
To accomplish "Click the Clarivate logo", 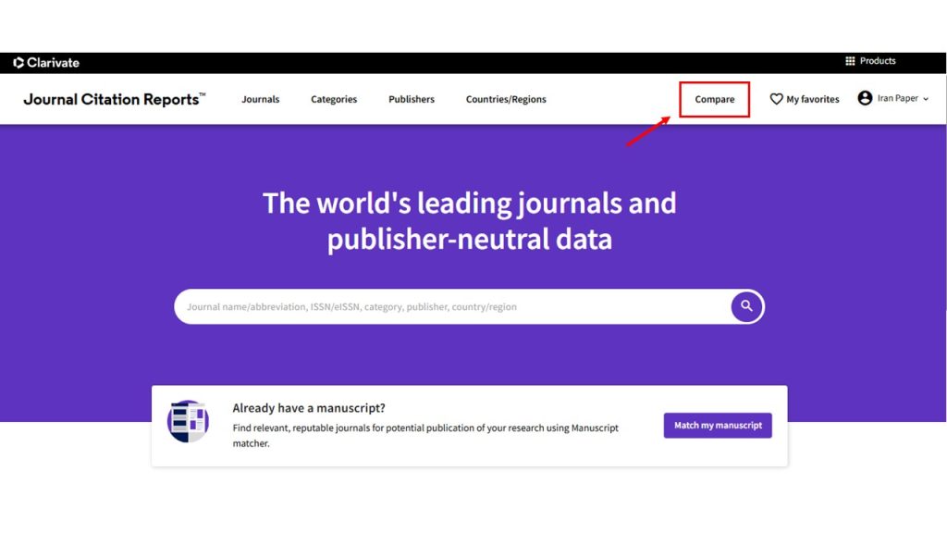I will [x=46, y=63].
